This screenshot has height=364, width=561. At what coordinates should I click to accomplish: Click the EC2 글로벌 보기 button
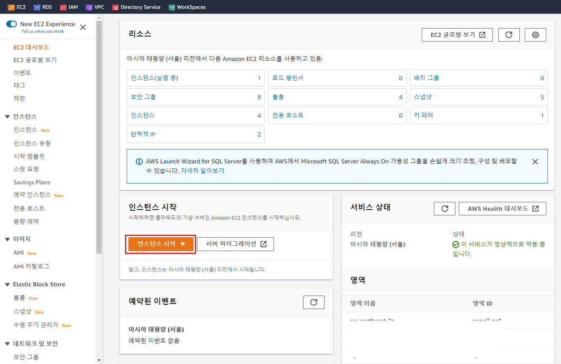coord(457,35)
